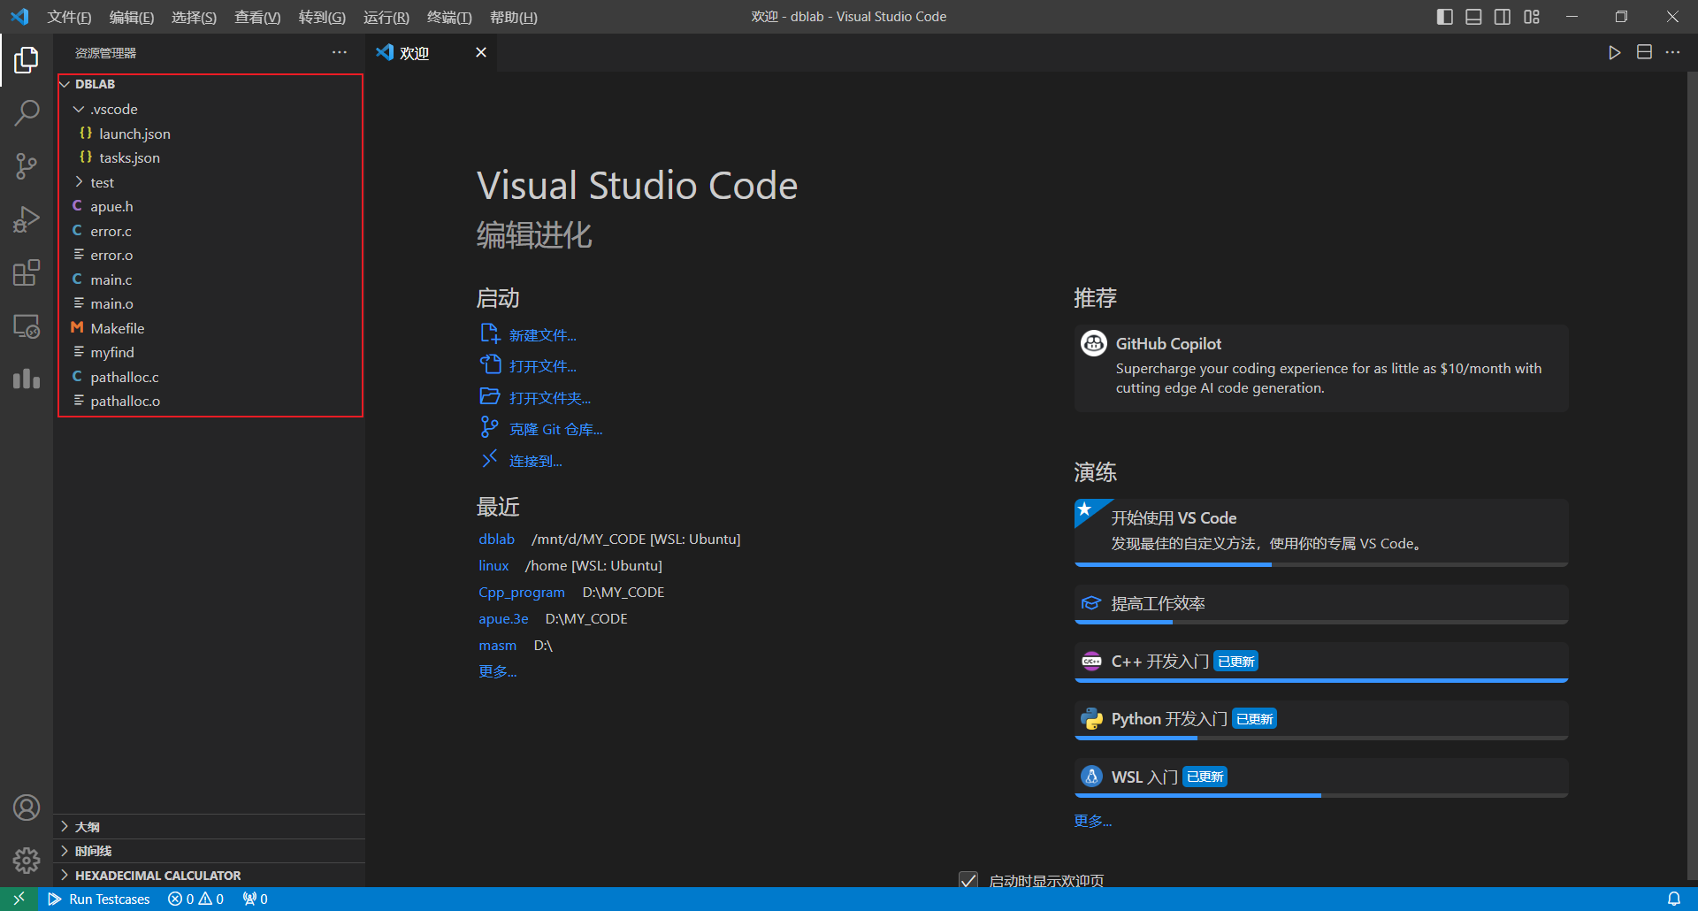Open Run and Debug view
Screen dimensions: 1698x911
pyautogui.click(x=27, y=218)
